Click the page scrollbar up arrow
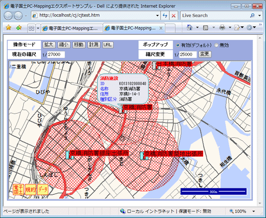Screen dimensions: 266x218 click(260, 38)
